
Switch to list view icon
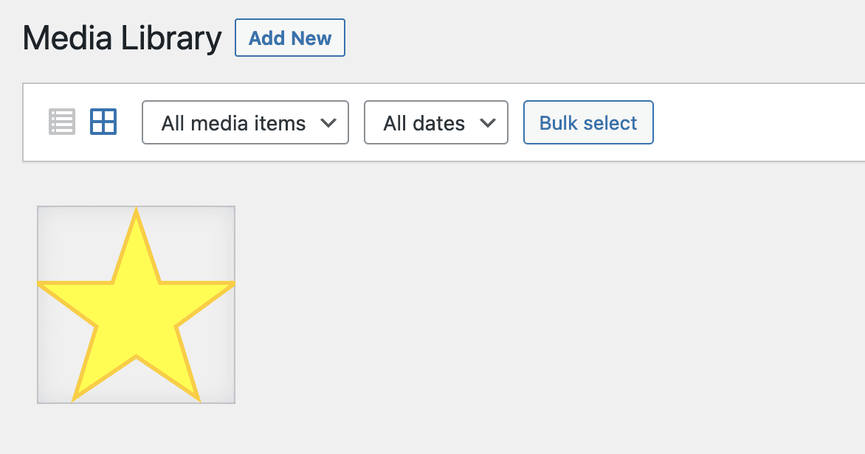click(x=62, y=122)
